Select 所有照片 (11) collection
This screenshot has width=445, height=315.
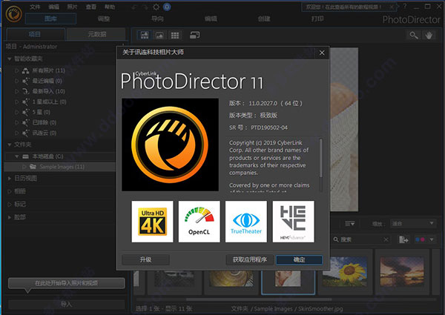48,70
